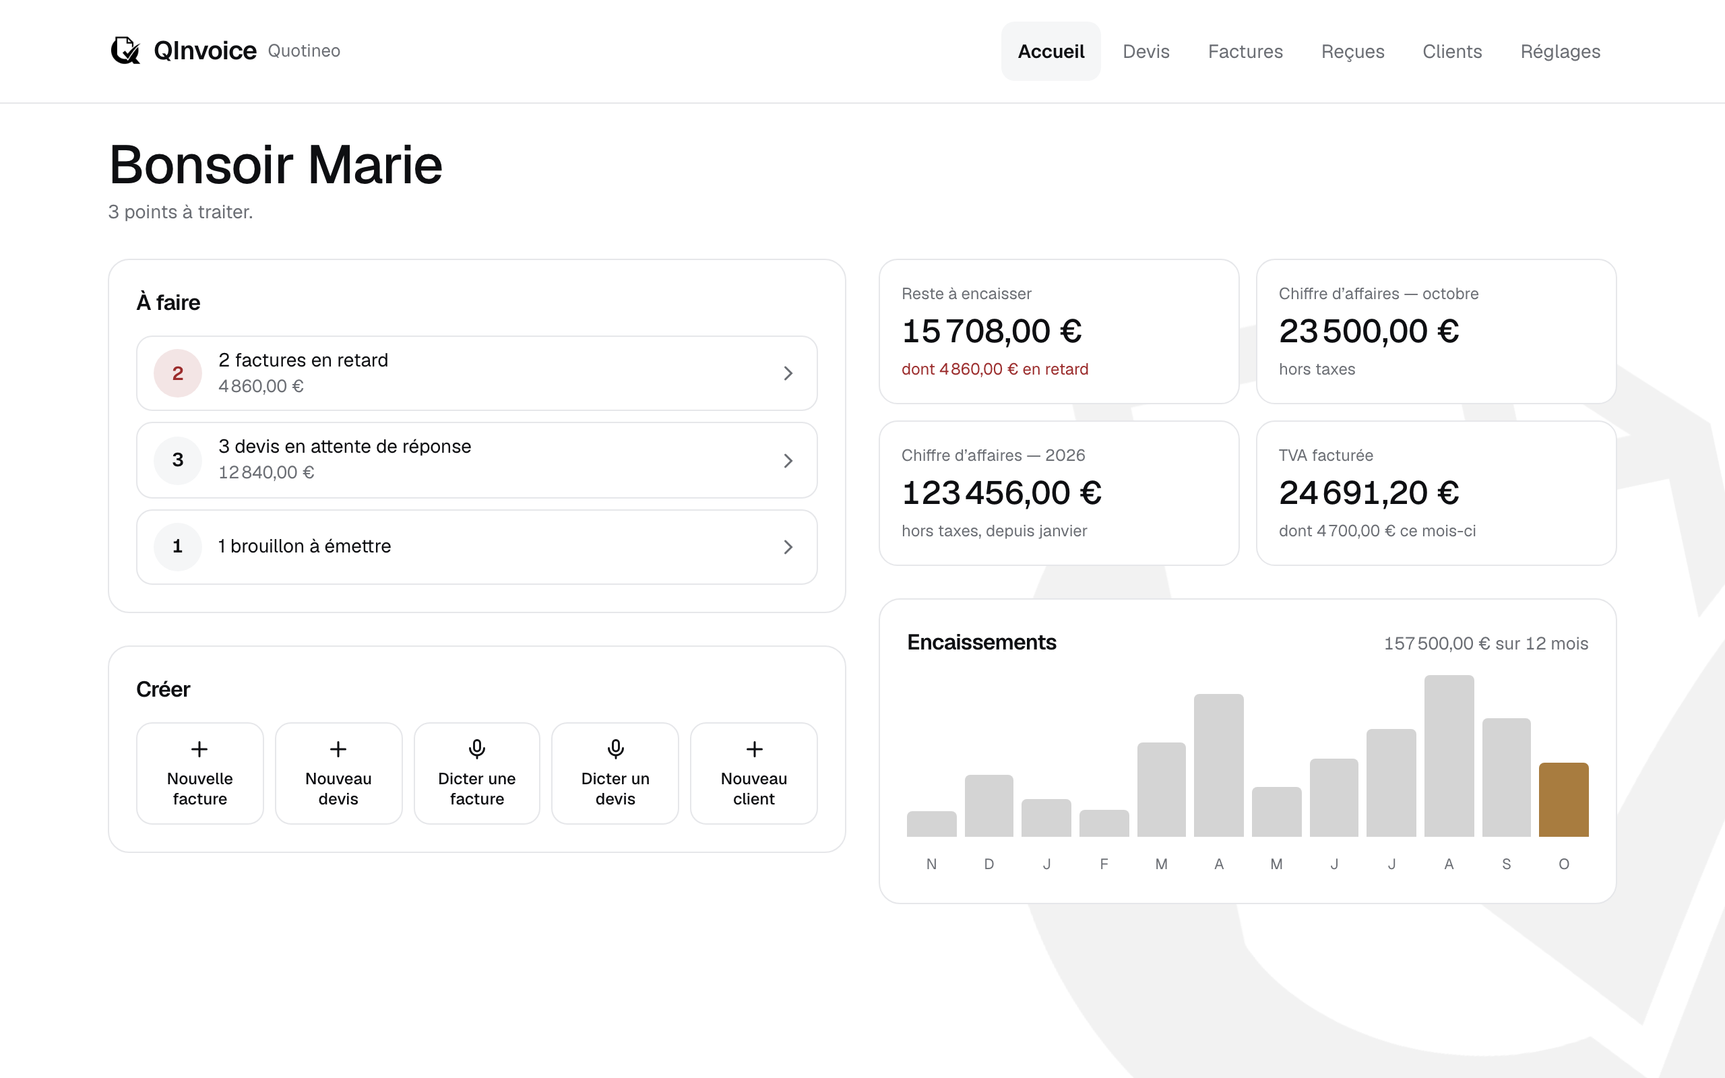The height and width of the screenshot is (1078, 1725).
Task: Click the QInvoice logo icon
Action: click(x=125, y=51)
